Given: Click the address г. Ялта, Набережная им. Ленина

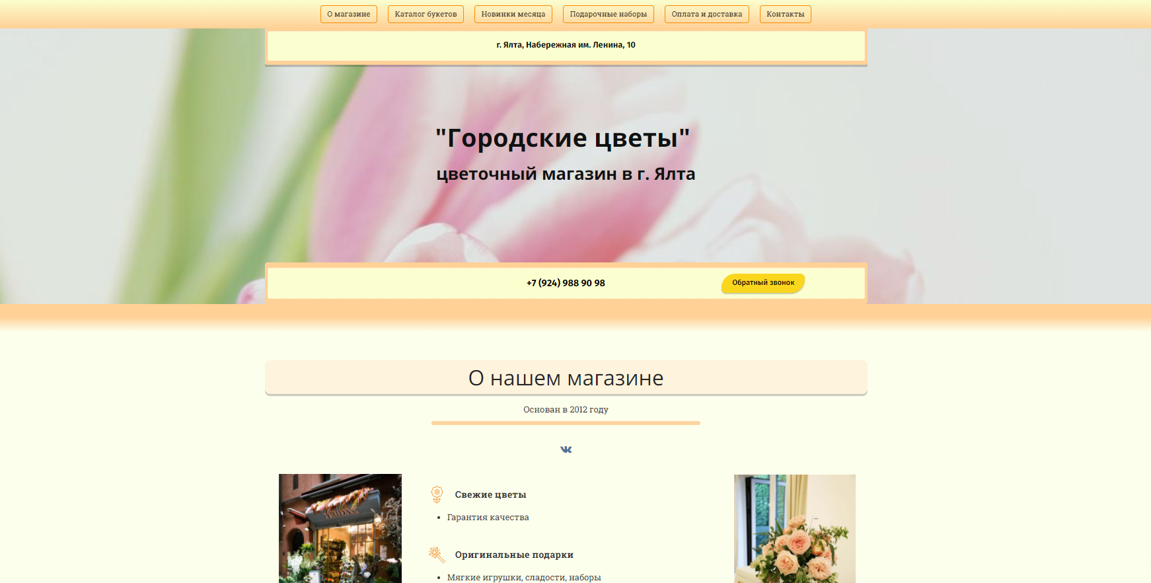Looking at the screenshot, I should [566, 45].
